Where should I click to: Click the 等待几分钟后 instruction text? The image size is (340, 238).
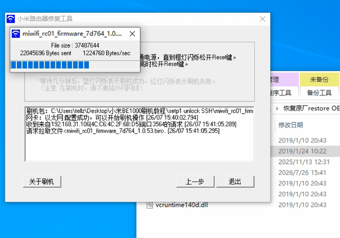coord(127,82)
